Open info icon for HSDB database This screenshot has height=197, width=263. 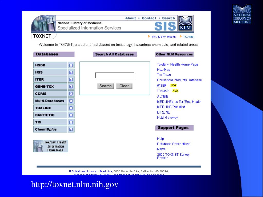[71, 65]
